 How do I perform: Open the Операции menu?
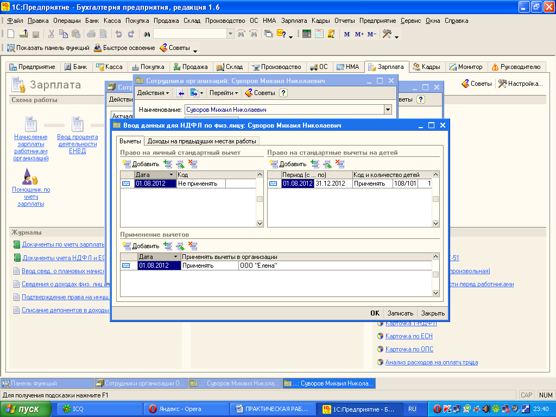(67, 21)
